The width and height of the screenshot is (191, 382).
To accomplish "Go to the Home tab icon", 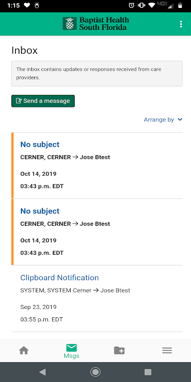I will (x=24, y=350).
